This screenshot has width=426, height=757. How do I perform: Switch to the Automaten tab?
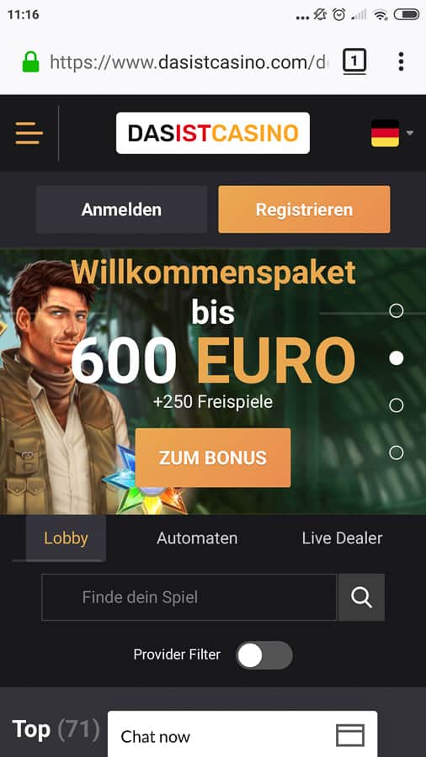click(197, 537)
